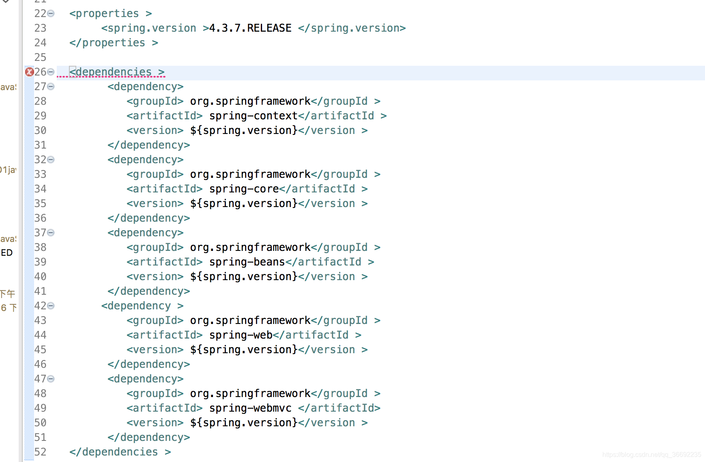Click the spring-context artifactId text
Screen dimensions: 705x462
[x=254, y=116]
